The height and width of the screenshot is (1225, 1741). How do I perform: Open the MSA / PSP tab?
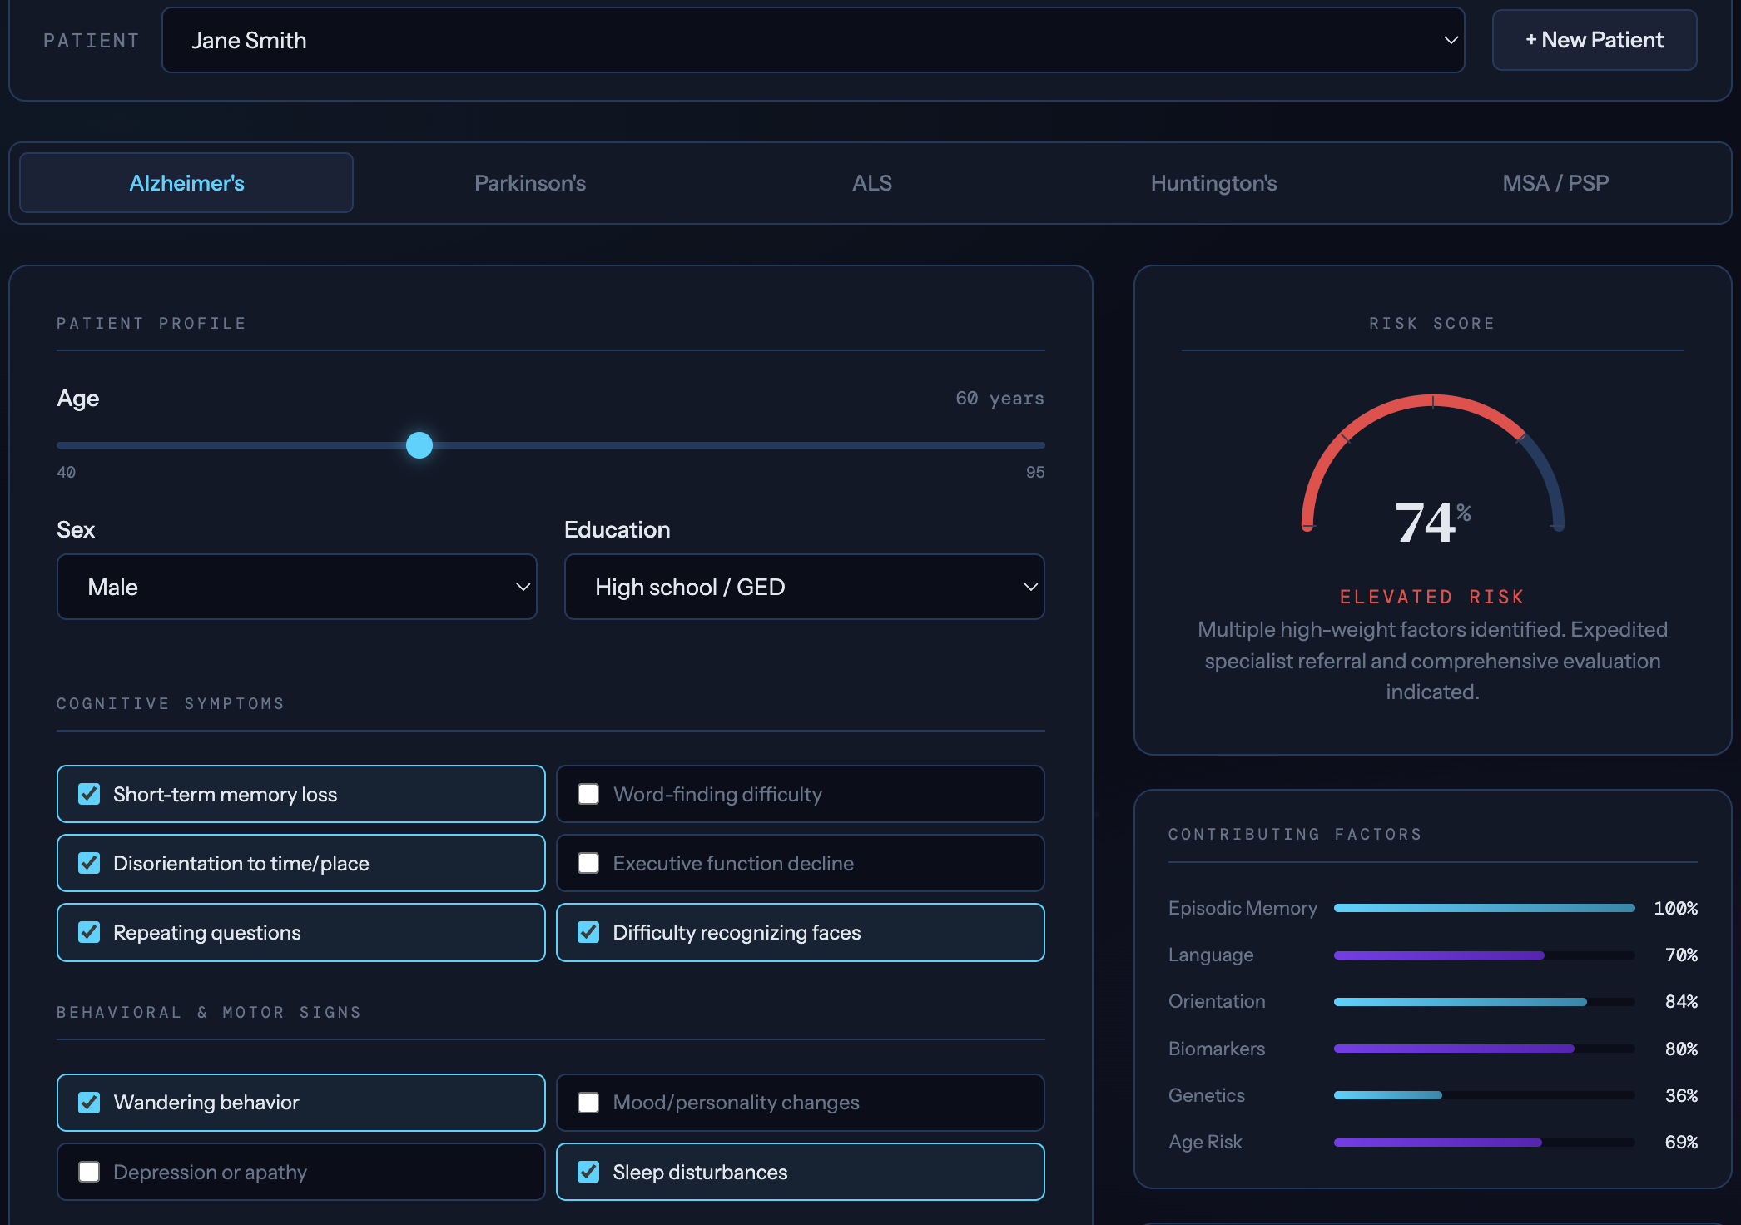[x=1555, y=183]
